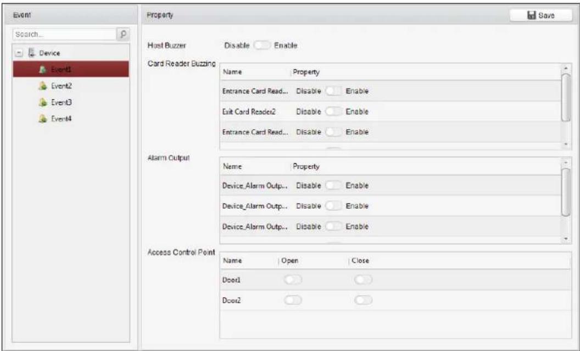Viewport: 580px width, 351px height.
Task: Toggle Exit Card Reader2 buzzing switch
Action: click(x=333, y=112)
